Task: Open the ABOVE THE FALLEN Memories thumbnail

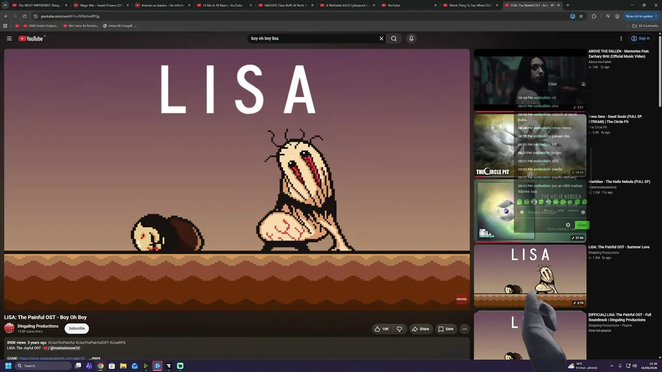Action: tap(530, 80)
